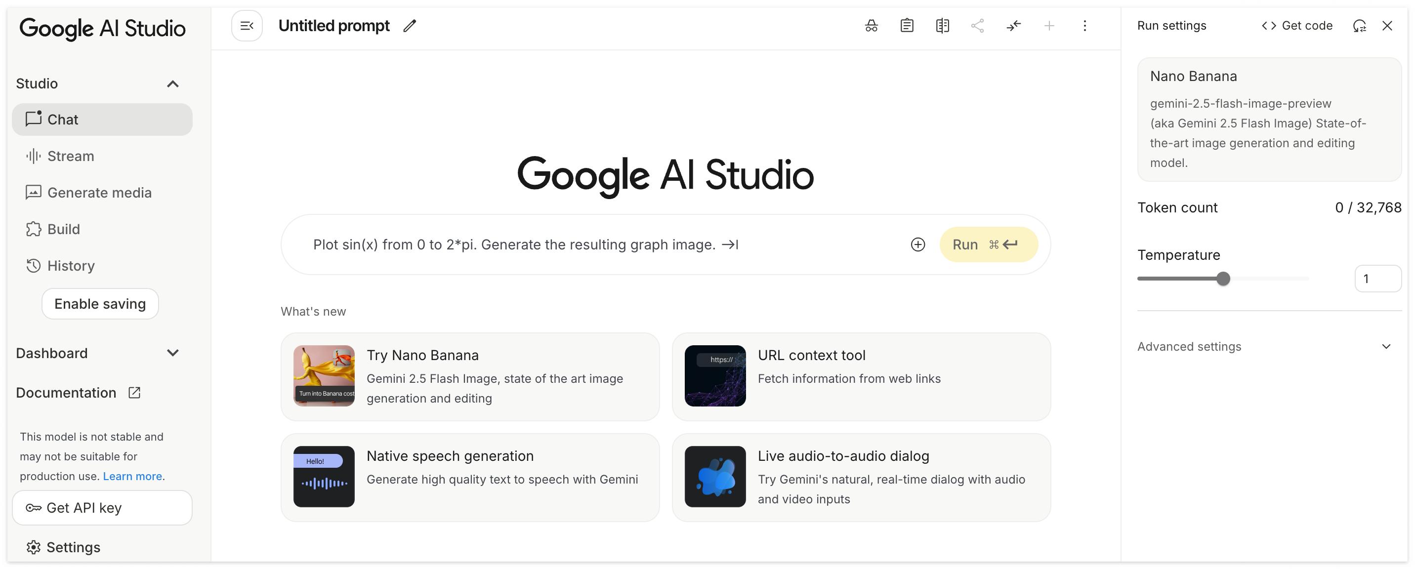Click the compare mode icon
1415x569 pixels.
[942, 26]
